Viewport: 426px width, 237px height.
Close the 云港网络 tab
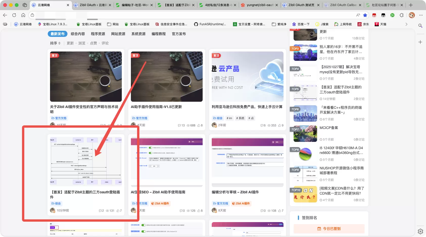(x=68, y=5)
